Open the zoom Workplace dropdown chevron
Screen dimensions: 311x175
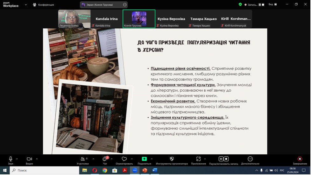pos(25,5)
